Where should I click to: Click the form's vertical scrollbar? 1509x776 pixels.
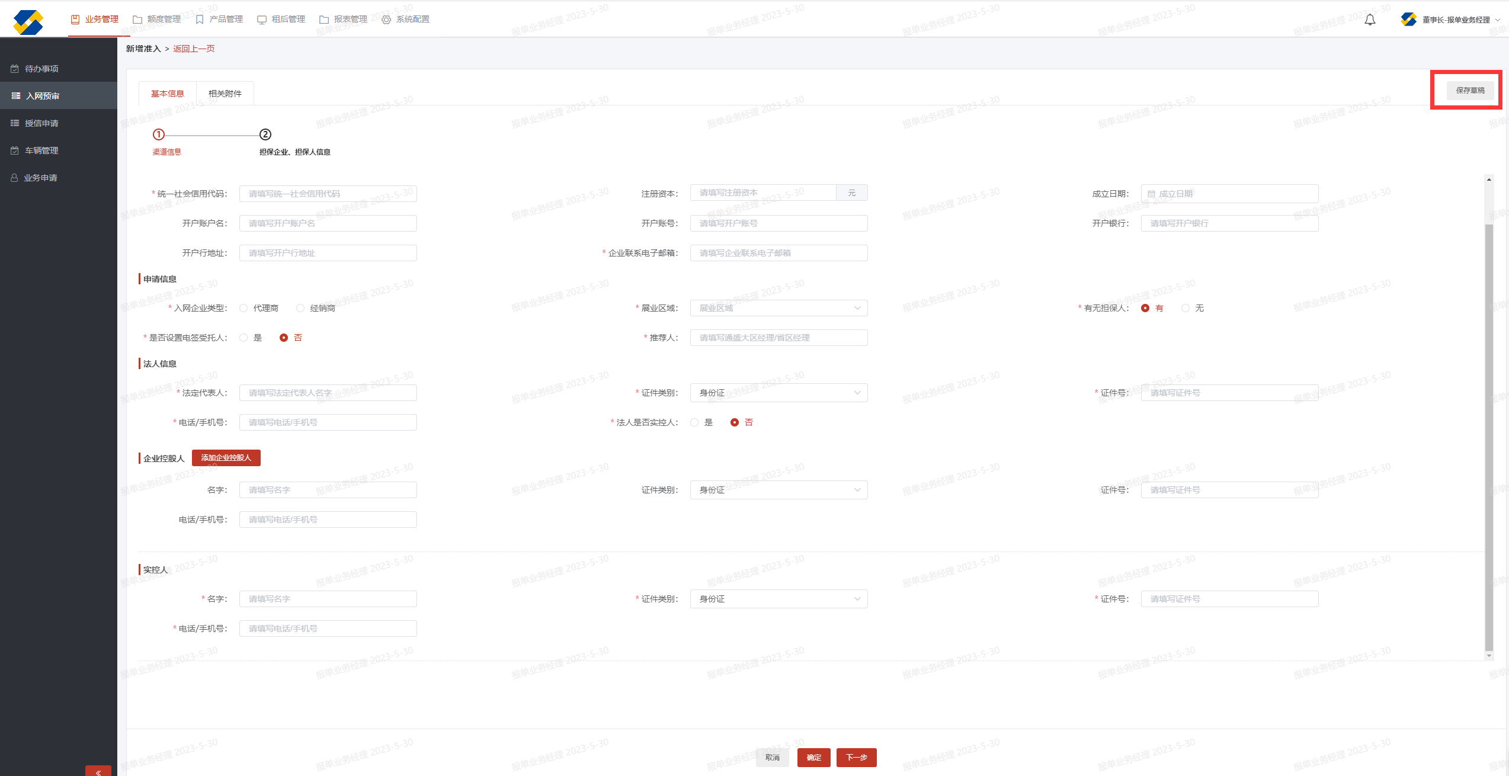(x=1488, y=438)
